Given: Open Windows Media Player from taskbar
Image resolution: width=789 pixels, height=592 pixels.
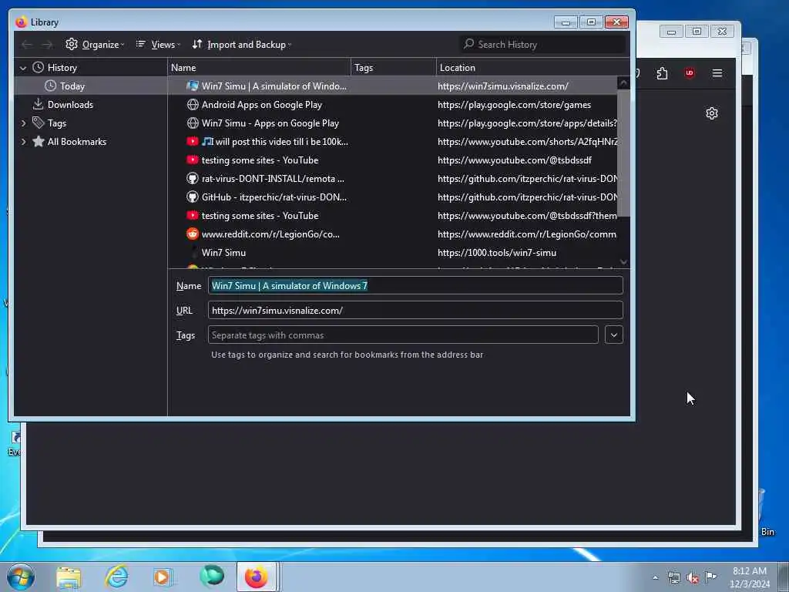Looking at the screenshot, I should pos(163,577).
